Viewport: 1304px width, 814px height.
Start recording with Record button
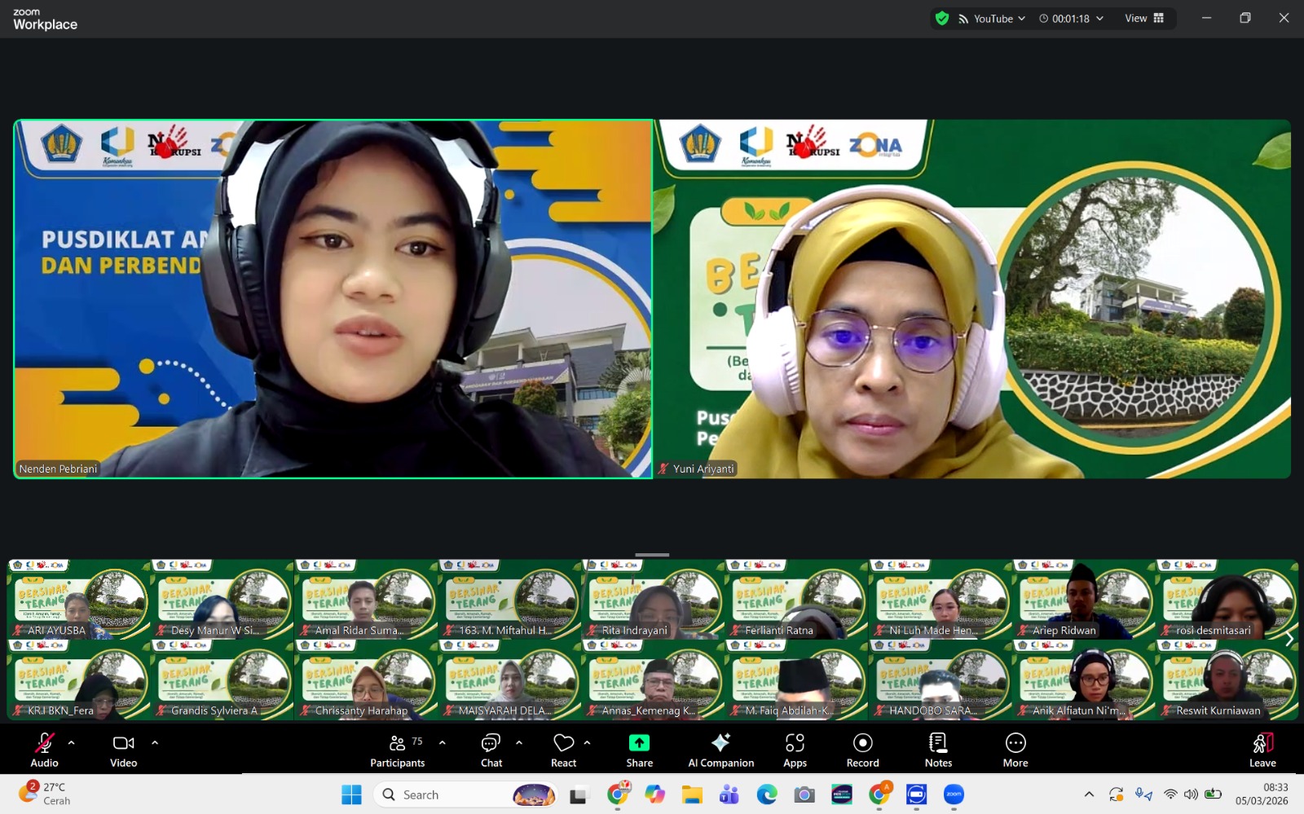pos(862,750)
